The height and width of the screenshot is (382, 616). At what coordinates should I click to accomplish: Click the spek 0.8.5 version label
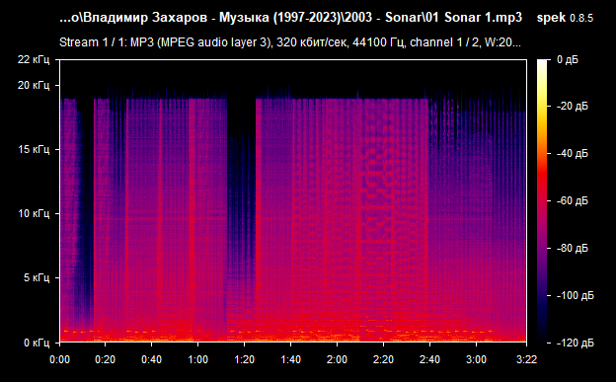tap(565, 18)
